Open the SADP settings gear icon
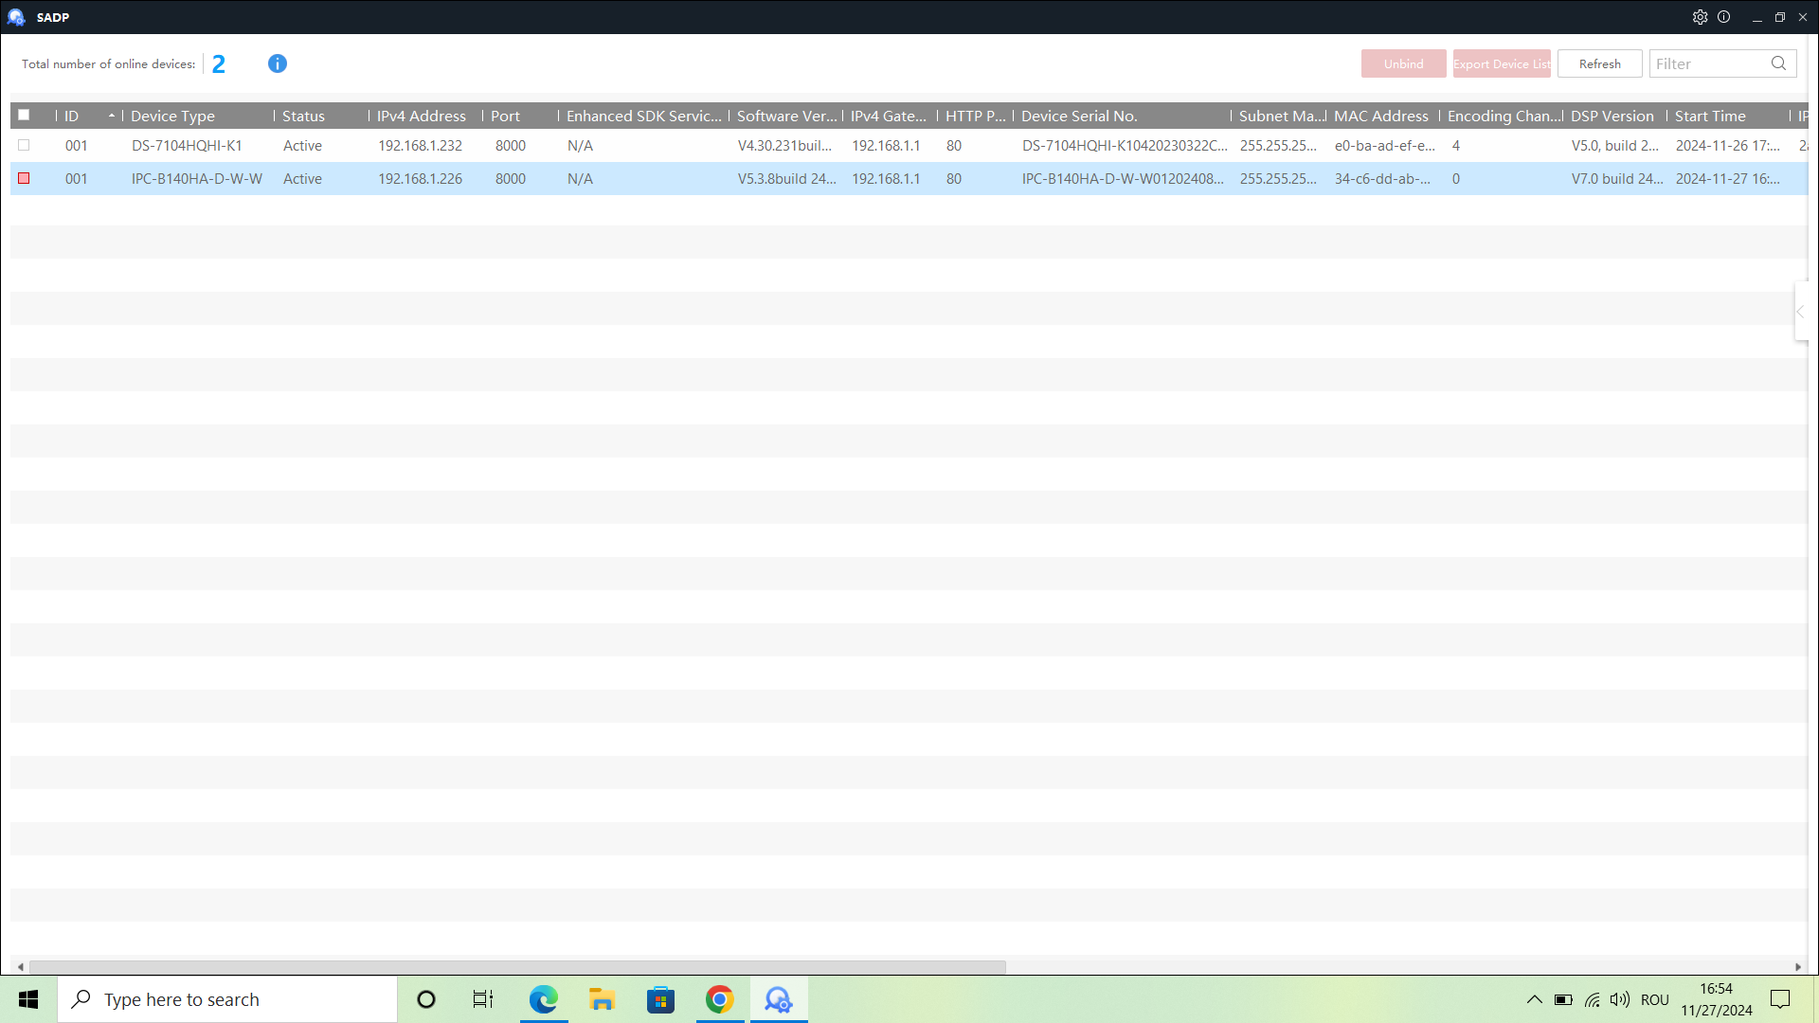 click(1700, 17)
